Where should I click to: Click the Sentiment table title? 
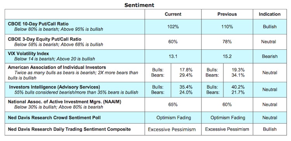coord(139,5)
